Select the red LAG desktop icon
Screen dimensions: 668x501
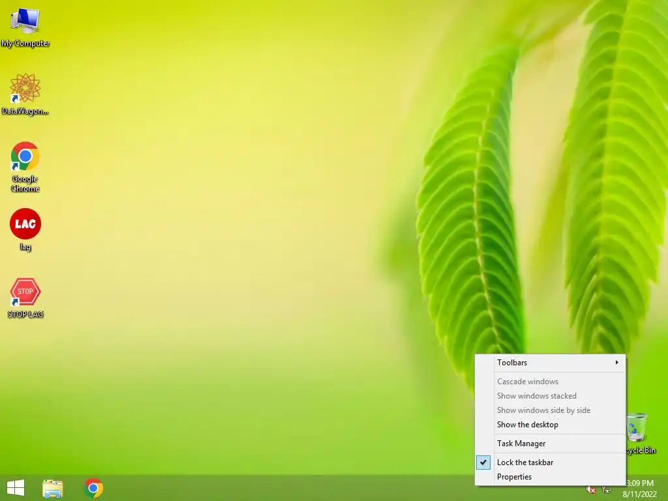click(x=25, y=229)
